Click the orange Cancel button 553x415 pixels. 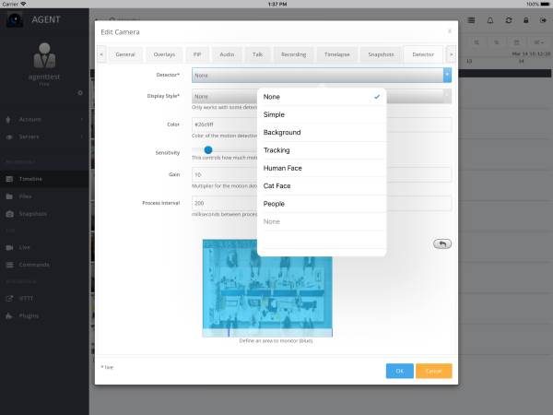[x=434, y=371]
